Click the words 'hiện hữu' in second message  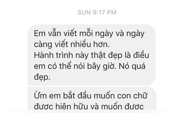[x=71, y=107]
